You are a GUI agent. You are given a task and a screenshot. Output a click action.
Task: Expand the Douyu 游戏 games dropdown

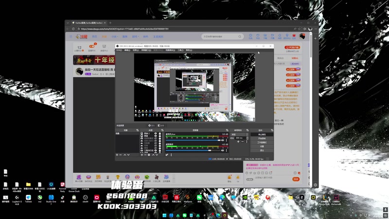coord(135,36)
